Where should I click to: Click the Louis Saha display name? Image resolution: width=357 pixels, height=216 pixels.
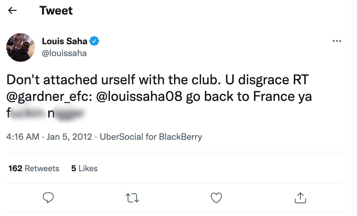click(x=65, y=41)
